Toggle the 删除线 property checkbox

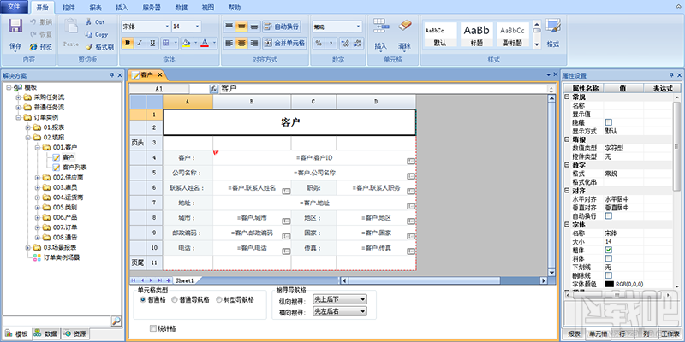[609, 275]
